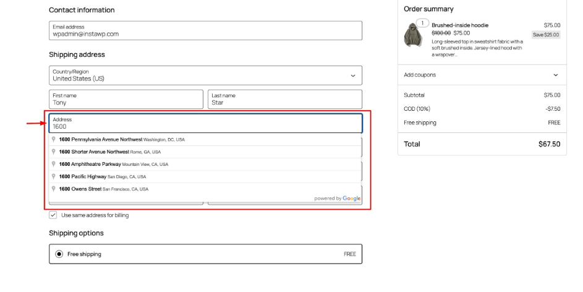
Task: Choose 1600 Amphitheatre Parkway suggestion
Action: (x=205, y=164)
